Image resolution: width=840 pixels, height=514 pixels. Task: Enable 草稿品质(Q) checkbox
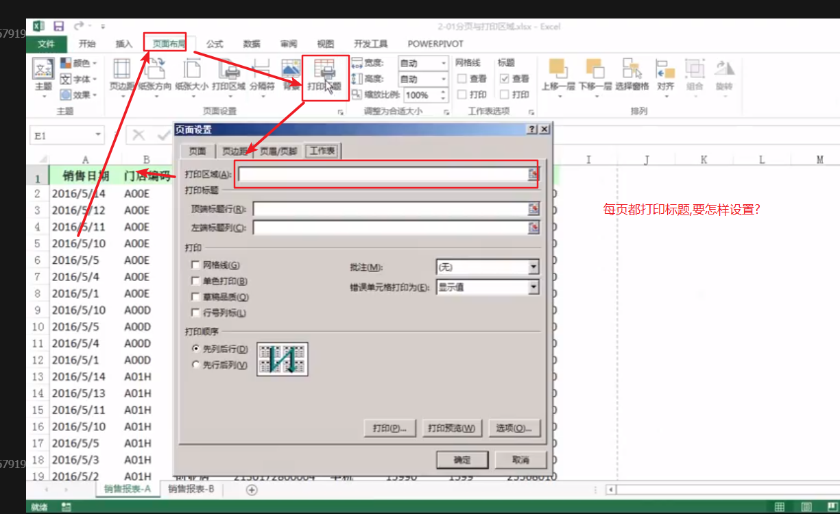click(196, 297)
